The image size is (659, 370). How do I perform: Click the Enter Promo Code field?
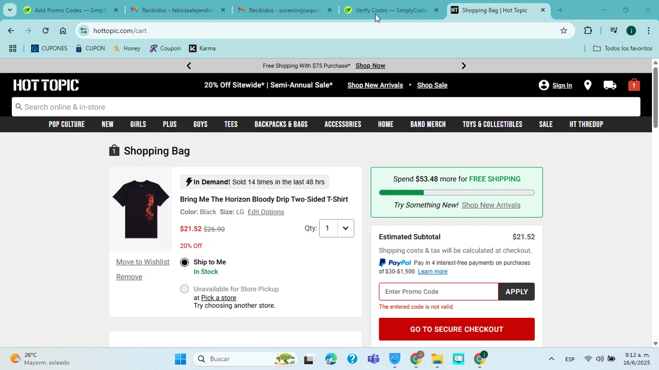pos(438,292)
